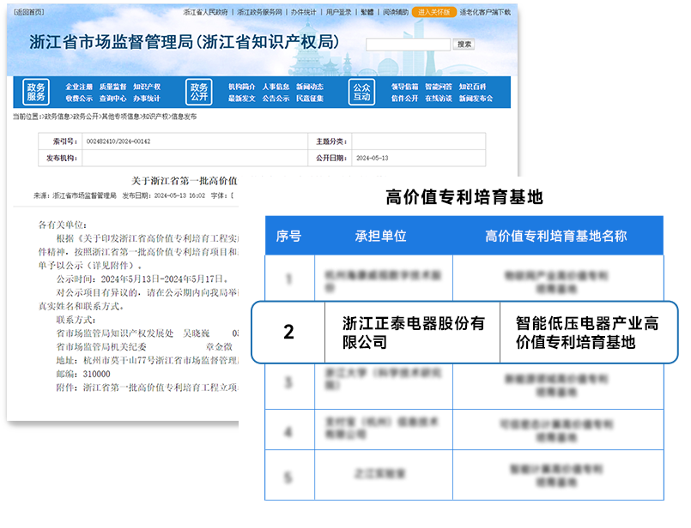Click the 返回首页 link
This screenshot has width=691, height=528.
click(x=28, y=12)
